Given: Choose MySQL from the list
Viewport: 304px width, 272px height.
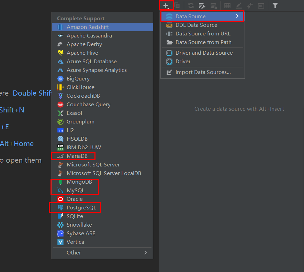Looking at the screenshot, I should [102, 191].
